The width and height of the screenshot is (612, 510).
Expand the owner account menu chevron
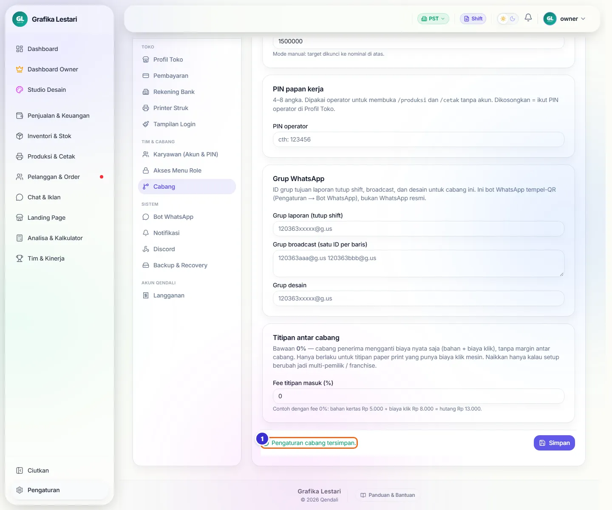point(583,19)
